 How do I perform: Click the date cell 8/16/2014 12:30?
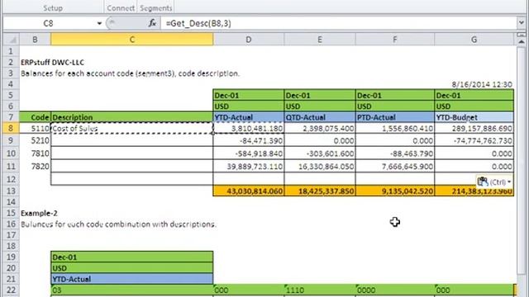pyautogui.click(x=474, y=84)
